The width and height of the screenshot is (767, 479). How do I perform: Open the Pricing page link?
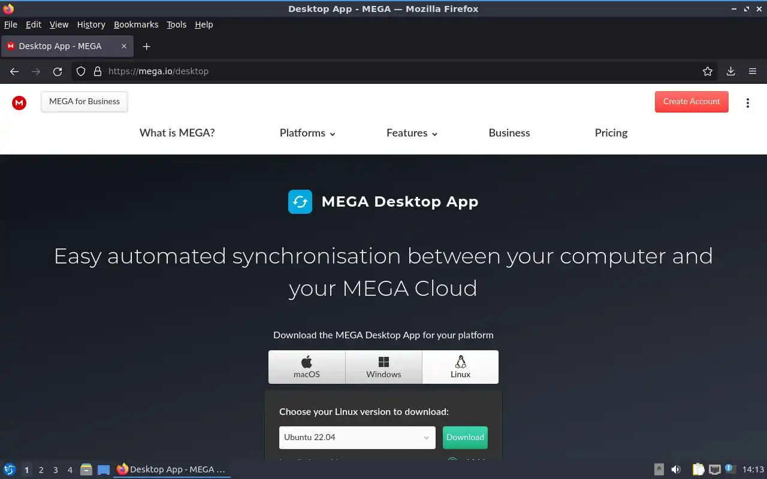pyautogui.click(x=611, y=133)
